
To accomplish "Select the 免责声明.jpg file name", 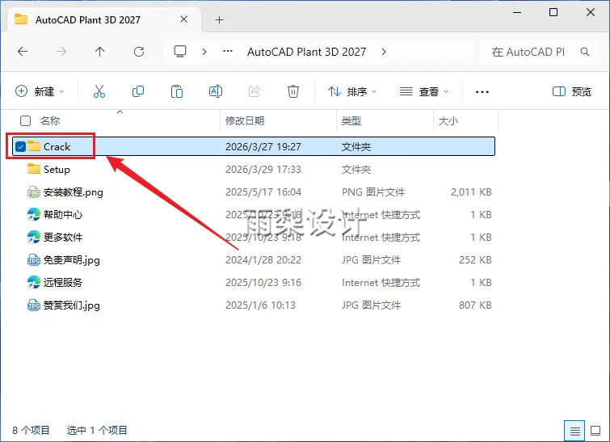I will pyautogui.click(x=72, y=260).
